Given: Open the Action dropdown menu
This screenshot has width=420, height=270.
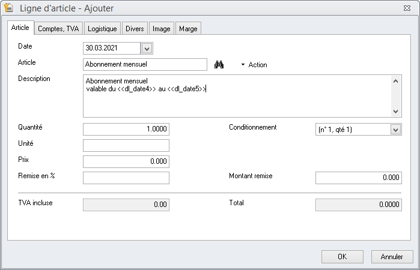Looking at the screenshot, I should [254, 65].
